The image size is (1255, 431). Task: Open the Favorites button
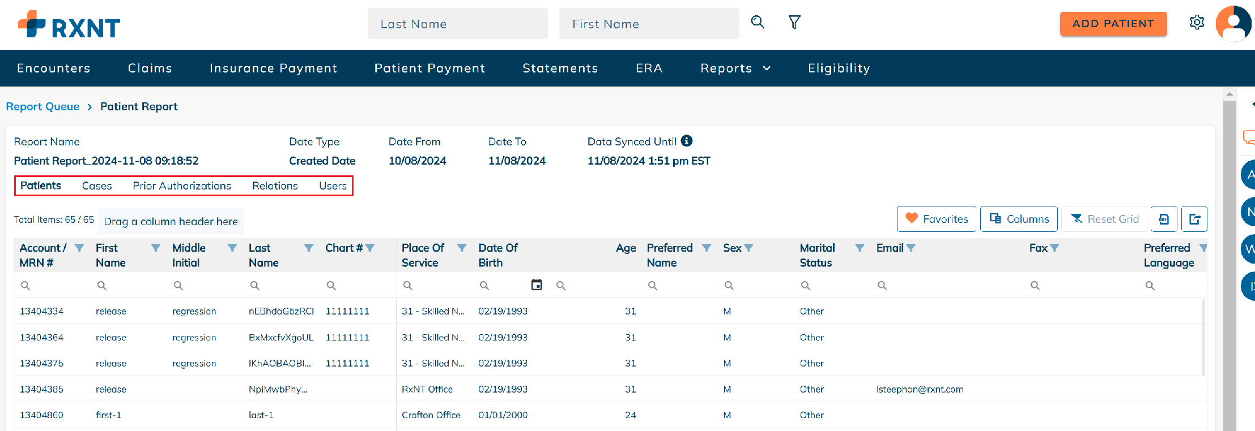coord(937,219)
